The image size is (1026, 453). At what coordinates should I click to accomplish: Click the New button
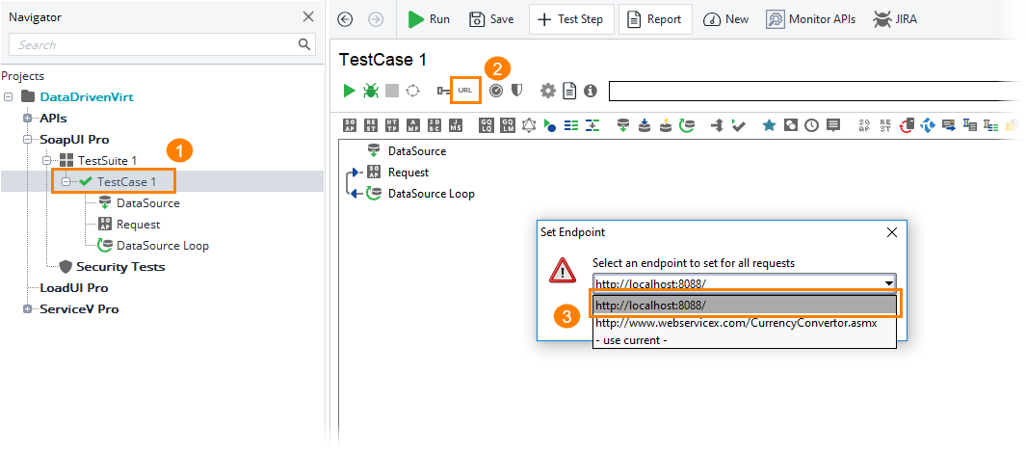point(725,19)
